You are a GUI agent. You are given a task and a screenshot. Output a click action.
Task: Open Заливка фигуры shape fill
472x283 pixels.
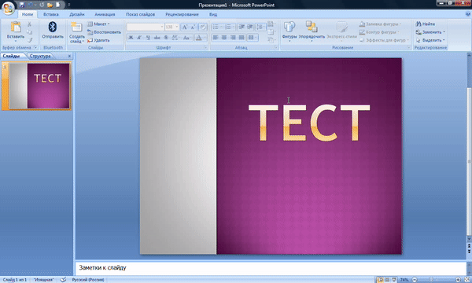click(380, 24)
